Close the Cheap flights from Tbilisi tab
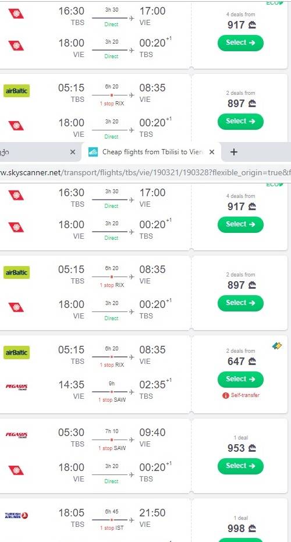Screen dimensions: 291x542 tap(212, 152)
